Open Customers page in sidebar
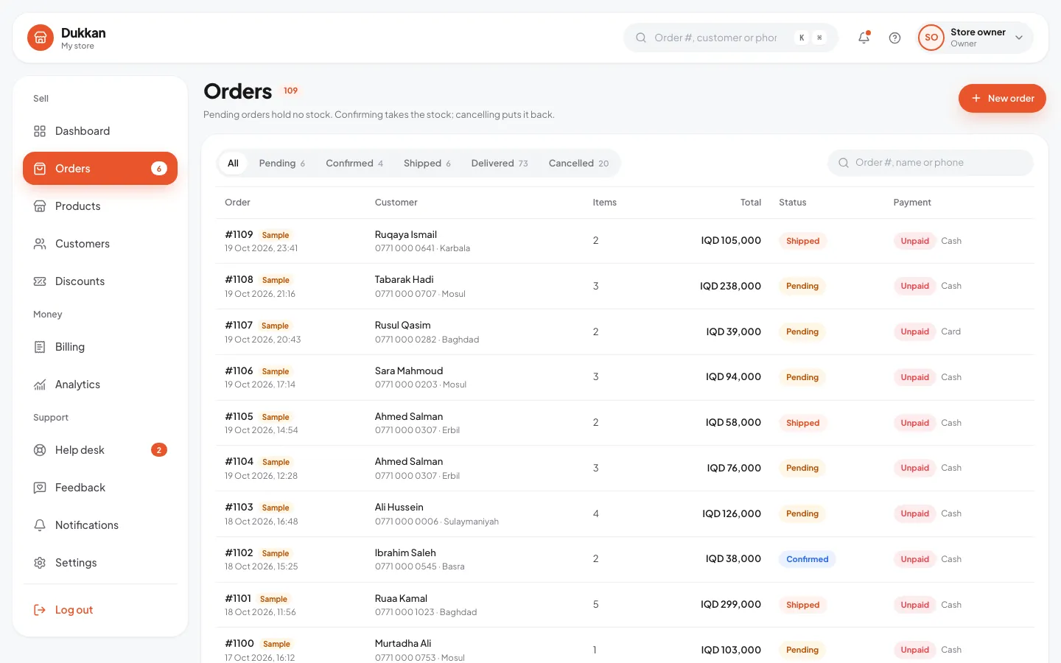 coord(100,244)
